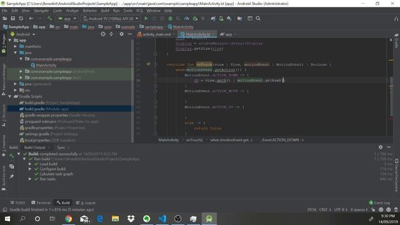Open the Terminal tool window
The width and height of the screenshot is (400, 225).
pos(41,202)
